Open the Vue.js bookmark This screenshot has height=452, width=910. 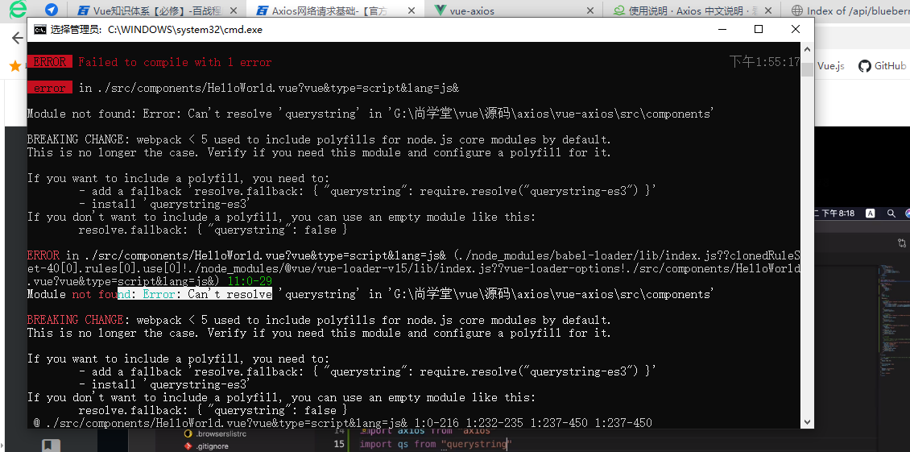click(x=830, y=65)
